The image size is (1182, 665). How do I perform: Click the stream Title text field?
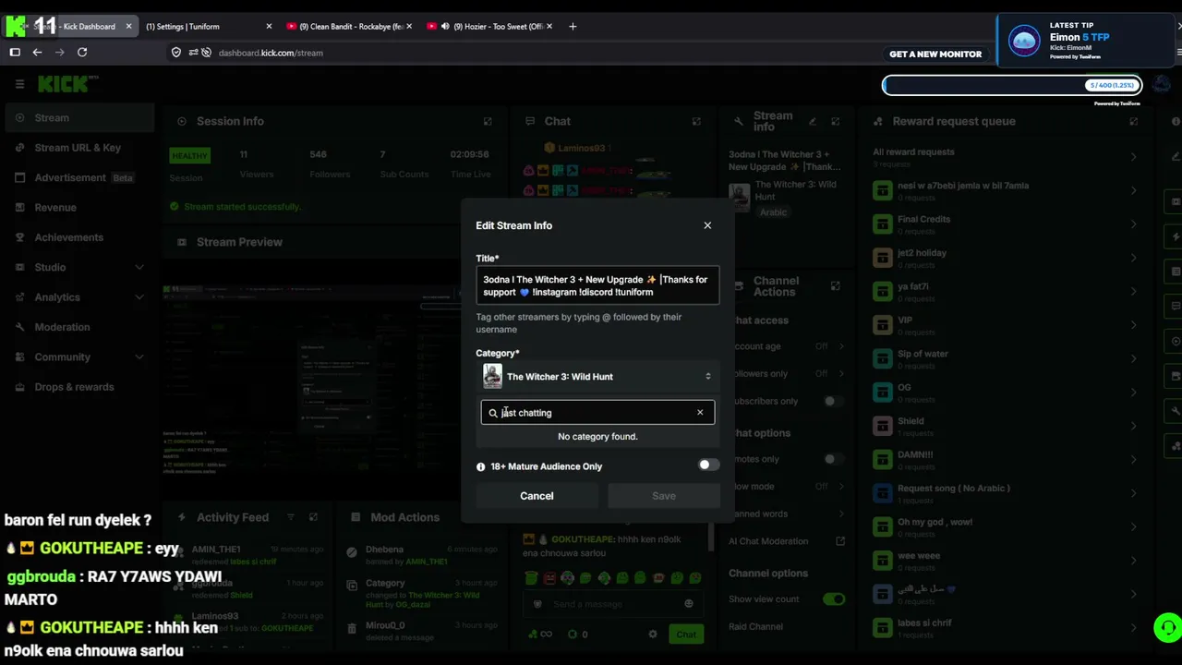click(597, 285)
